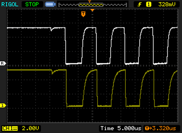Click the R reference waveform ground marker

[3, 64]
